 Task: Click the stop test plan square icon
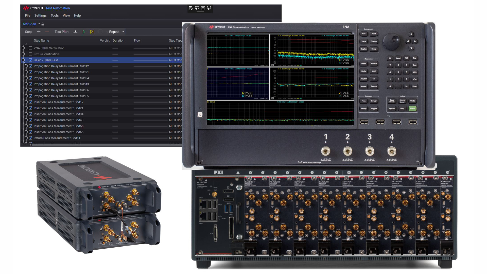100,32
